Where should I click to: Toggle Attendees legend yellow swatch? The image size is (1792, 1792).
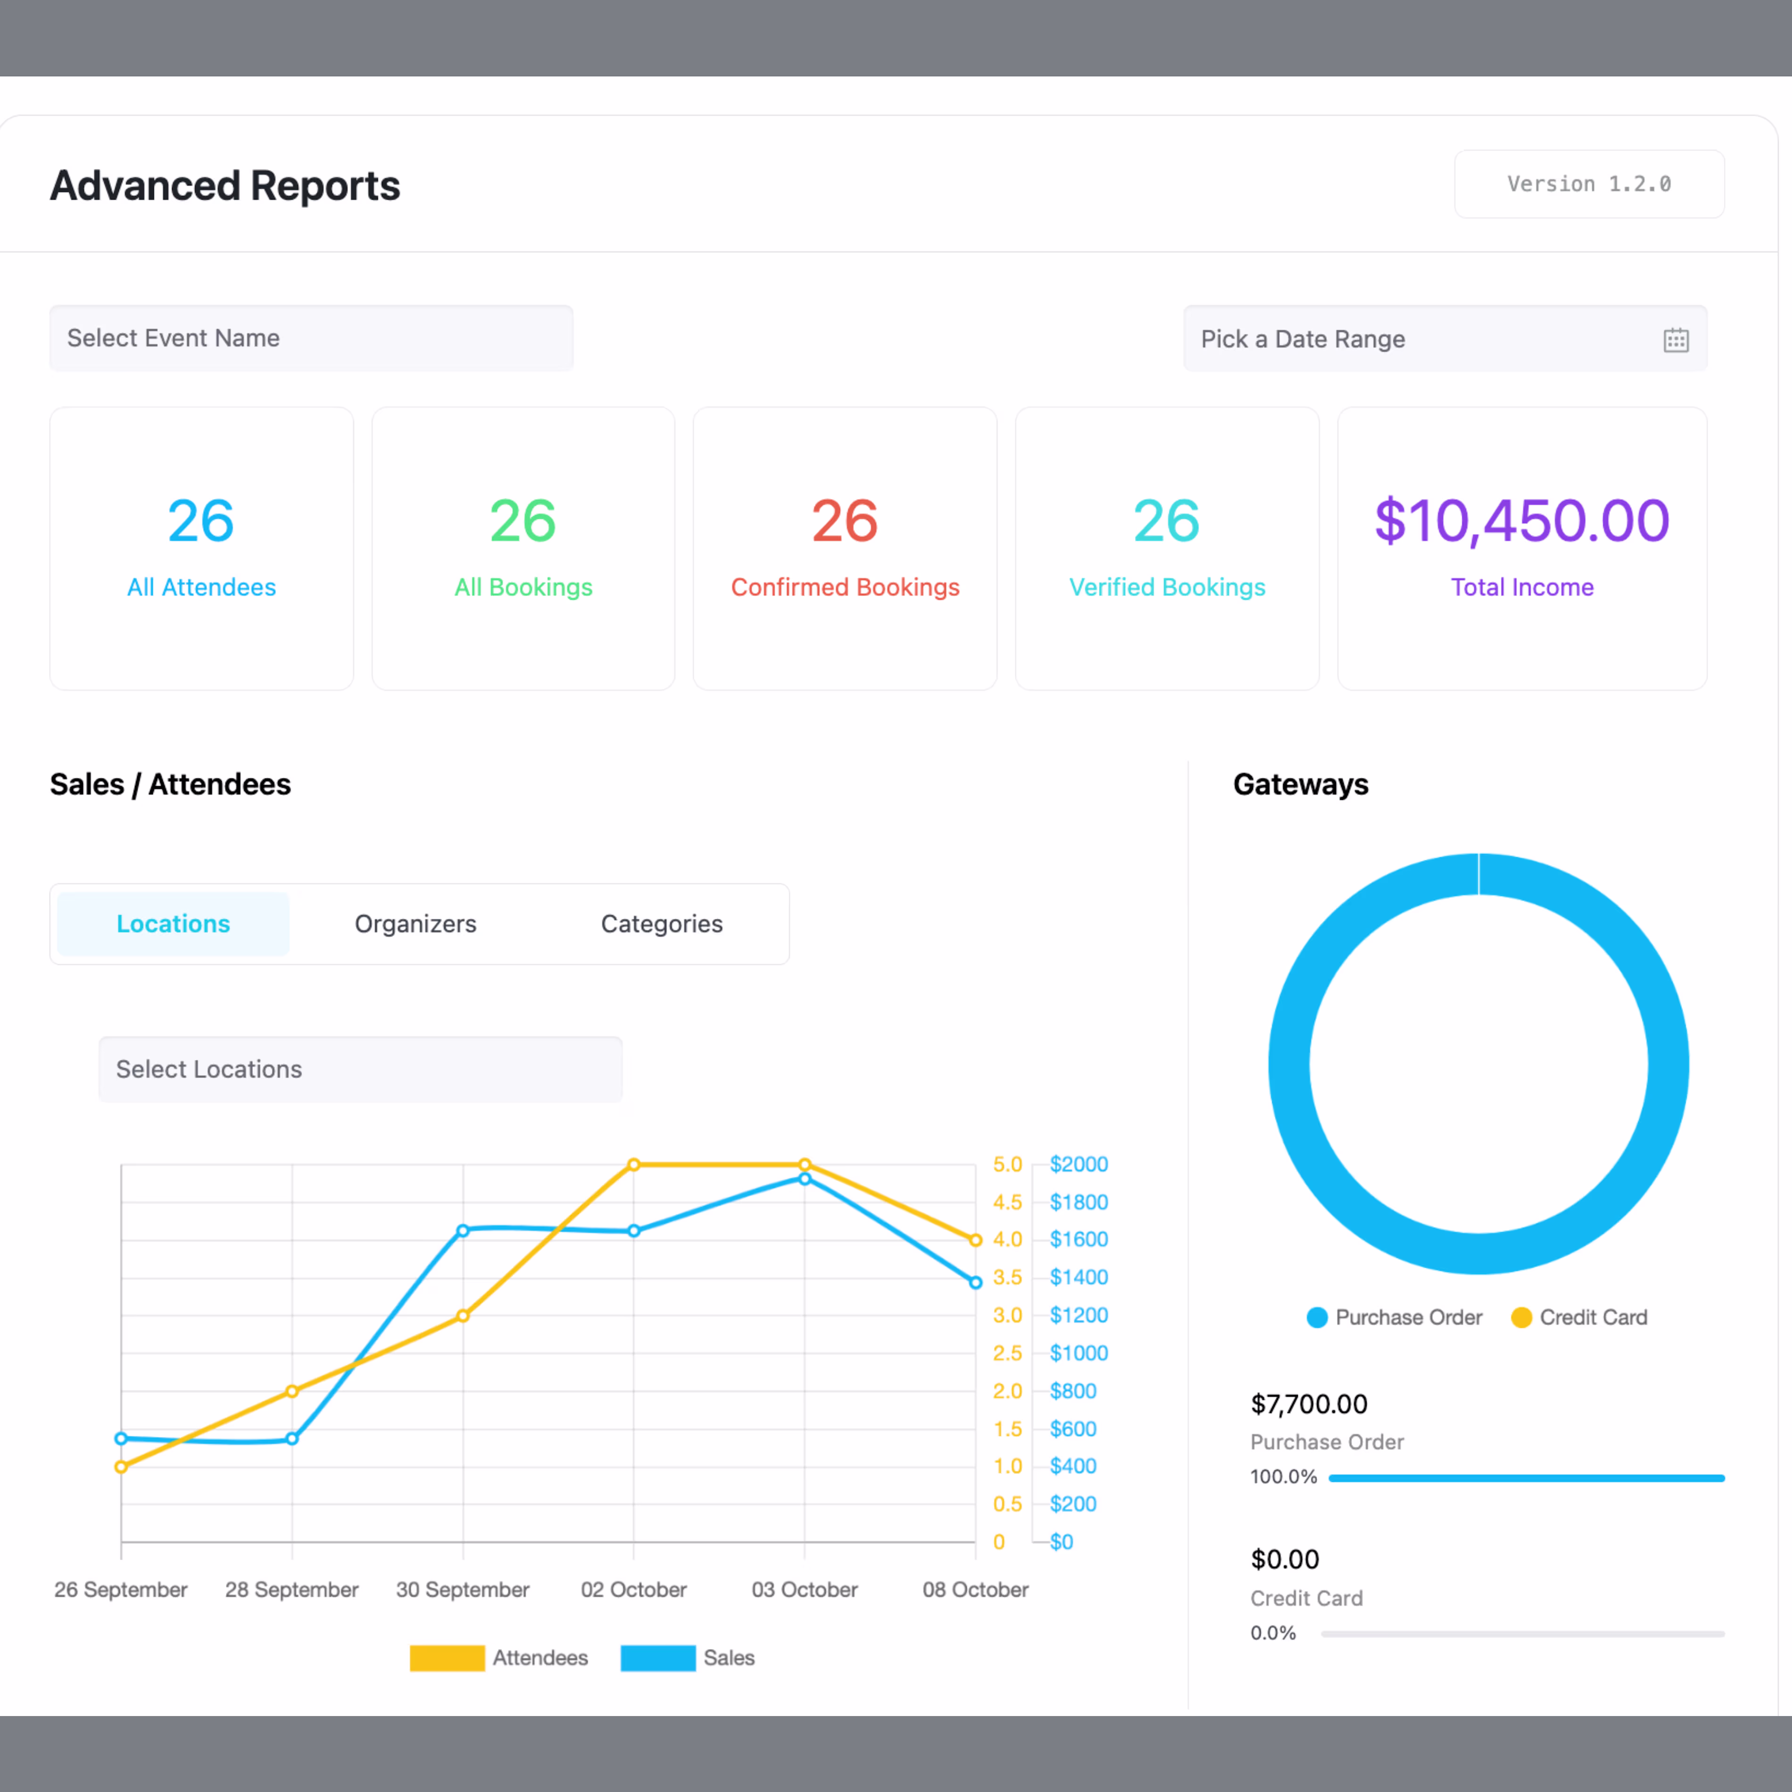[447, 1658]
